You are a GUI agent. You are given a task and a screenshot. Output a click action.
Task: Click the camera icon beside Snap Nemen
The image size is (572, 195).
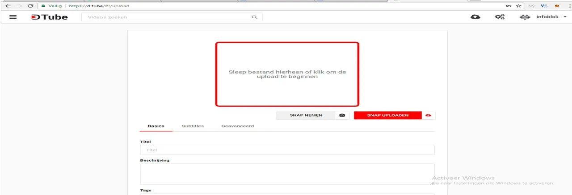tap(342, 115)
